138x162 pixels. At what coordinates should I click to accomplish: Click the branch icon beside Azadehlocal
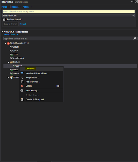point(11,58)
